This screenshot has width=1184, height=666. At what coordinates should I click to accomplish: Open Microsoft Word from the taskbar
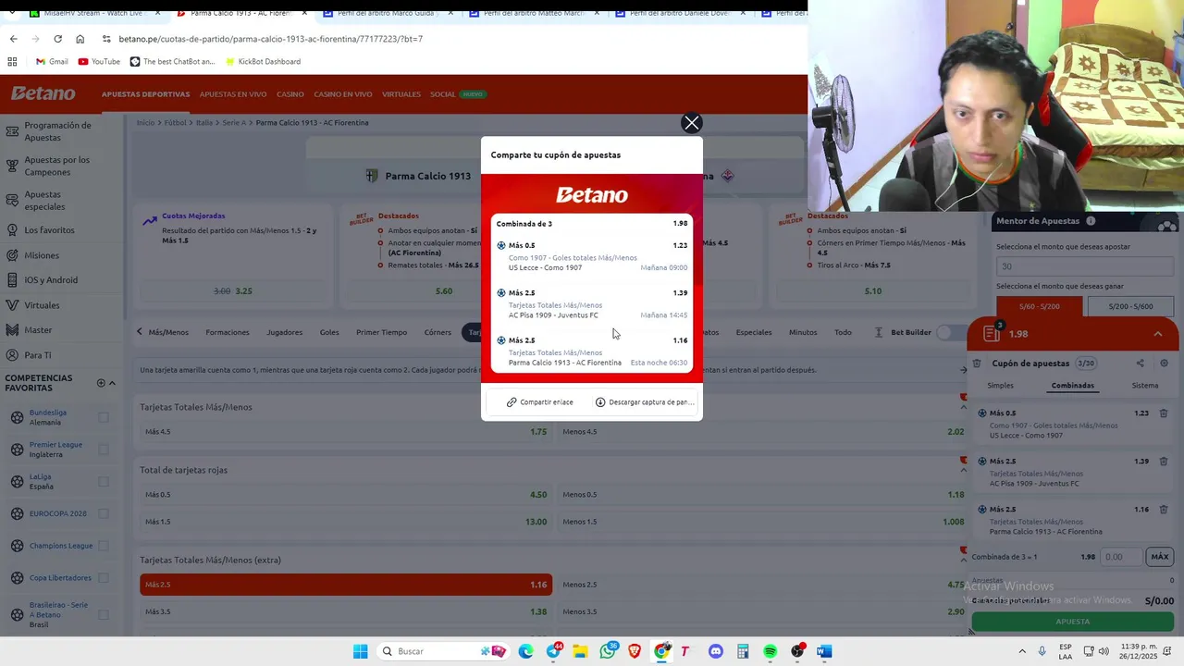(824, 651)
